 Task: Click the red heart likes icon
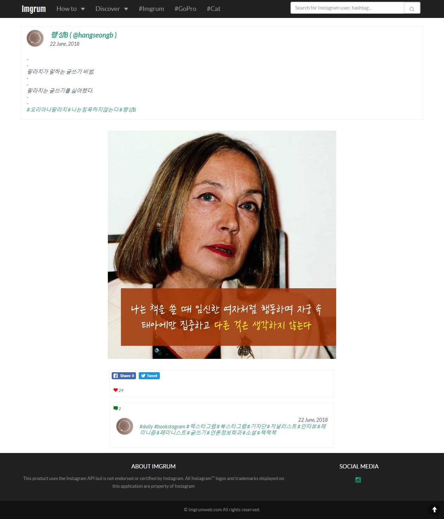pyautogui.click(x=116, y=390)
